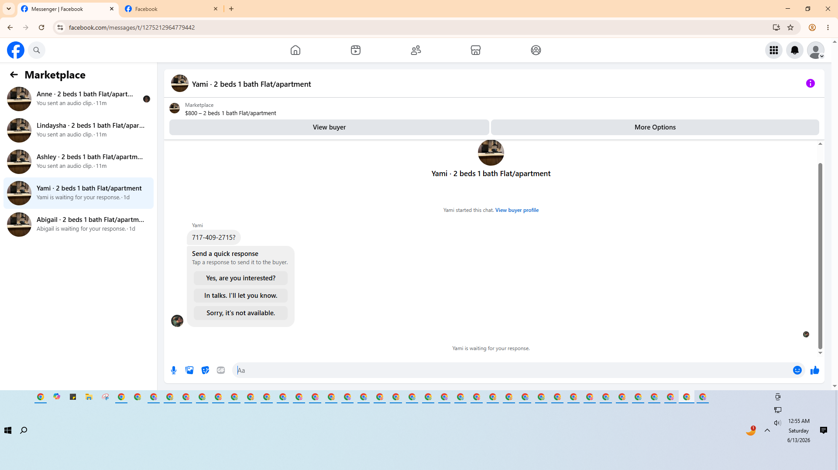Click the chat scrollbar thumb

click(x=820, y=256)
